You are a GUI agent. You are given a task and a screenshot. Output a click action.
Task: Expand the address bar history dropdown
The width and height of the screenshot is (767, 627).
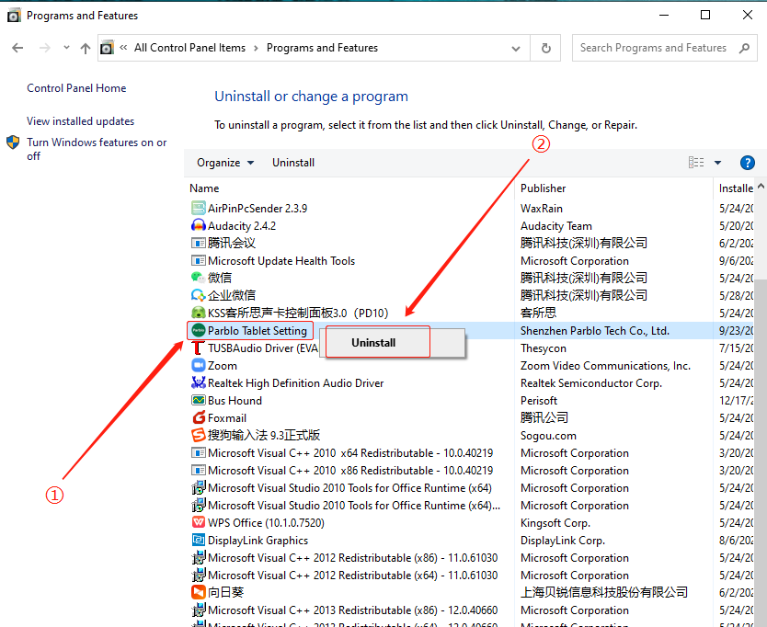516,49
